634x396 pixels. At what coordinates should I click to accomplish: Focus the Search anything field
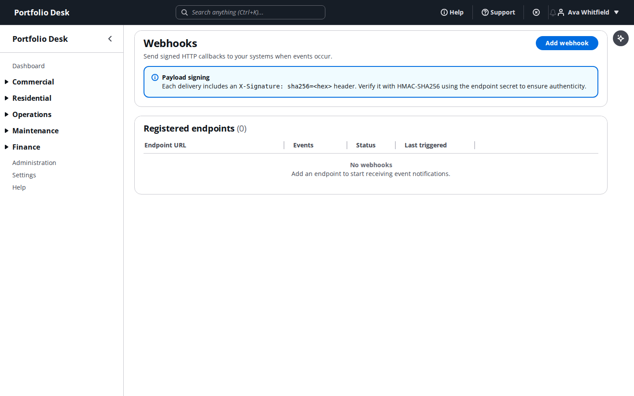(x=251, y=12)
